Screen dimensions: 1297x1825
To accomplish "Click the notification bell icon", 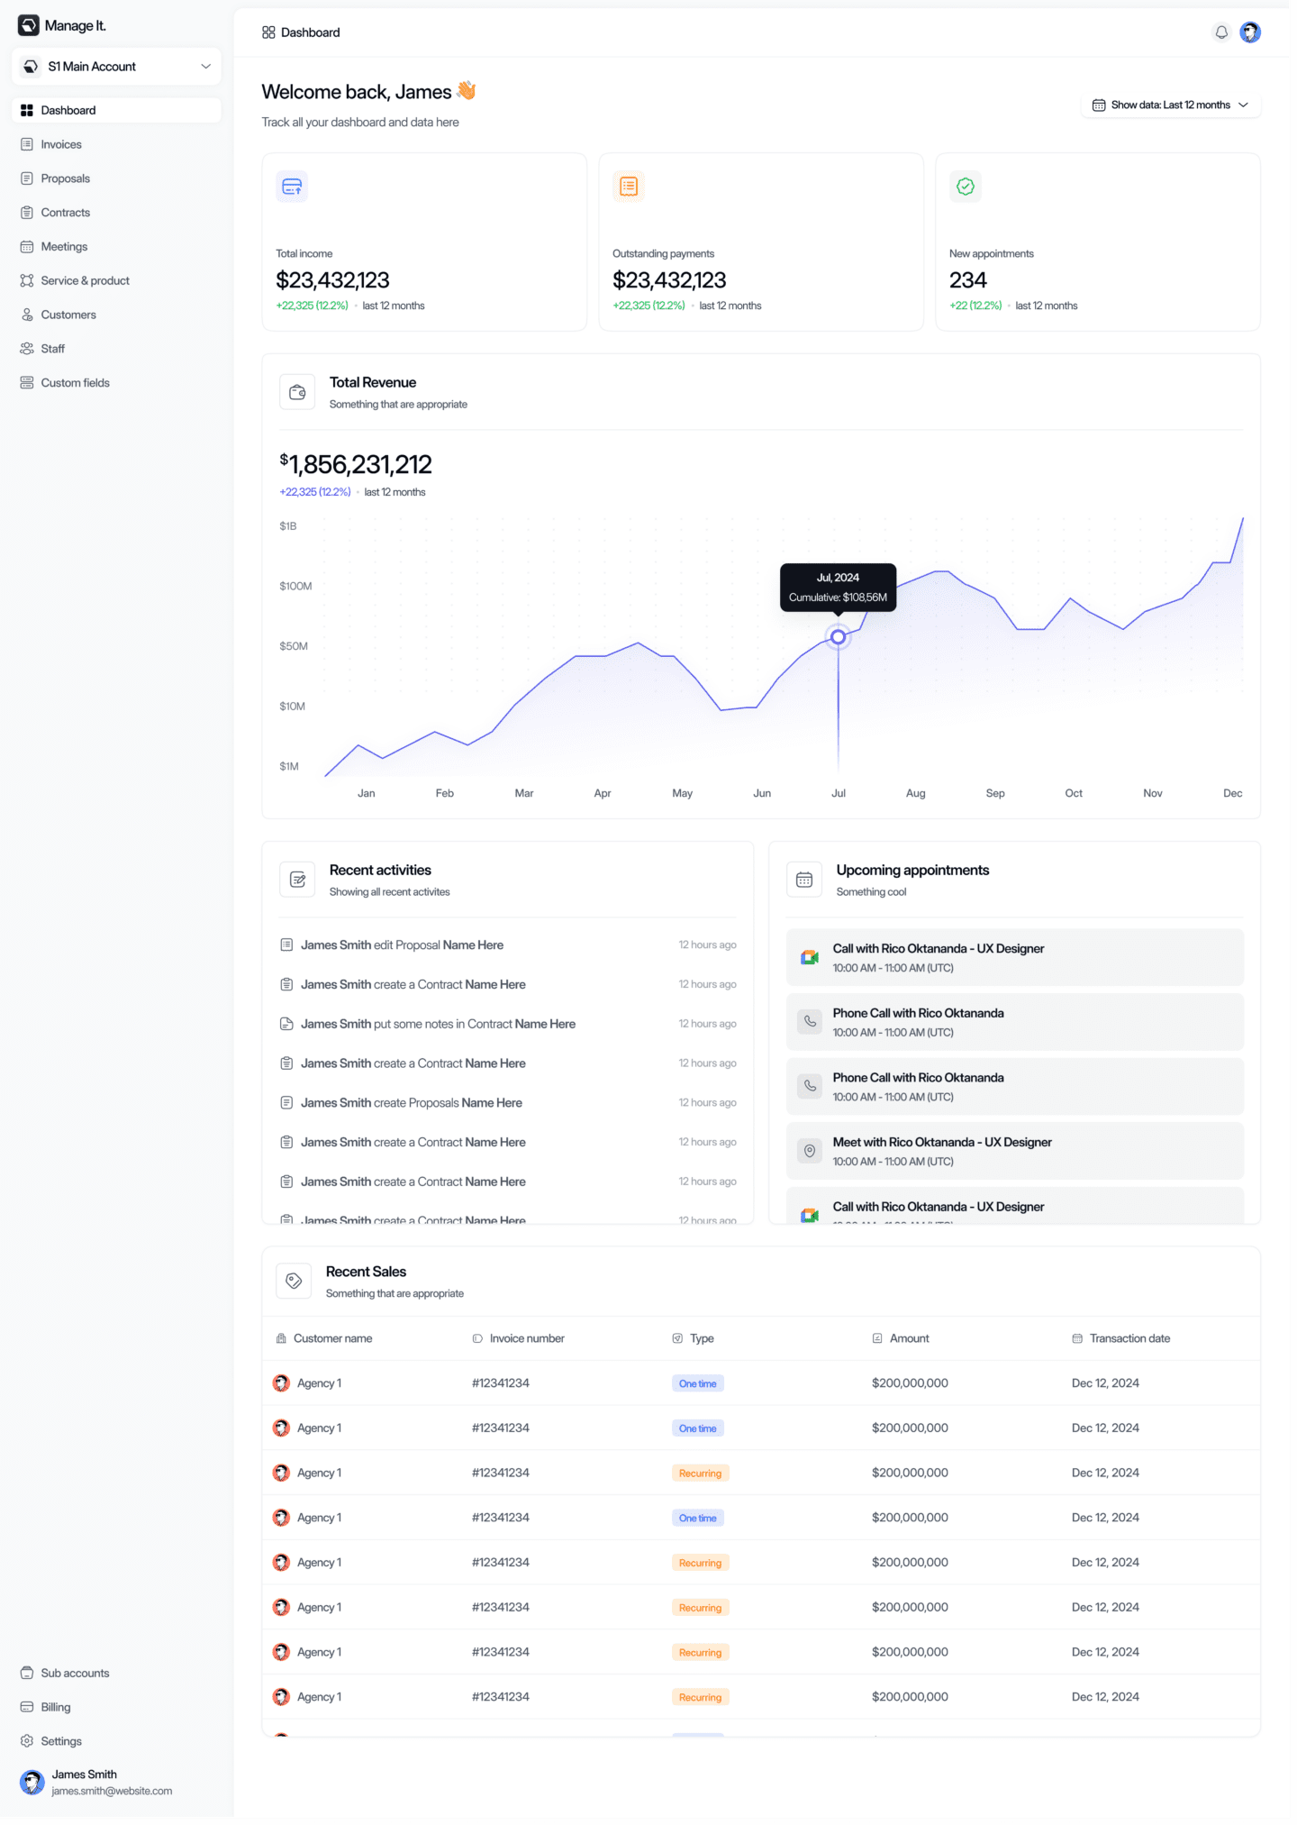I will [1221, 32].
